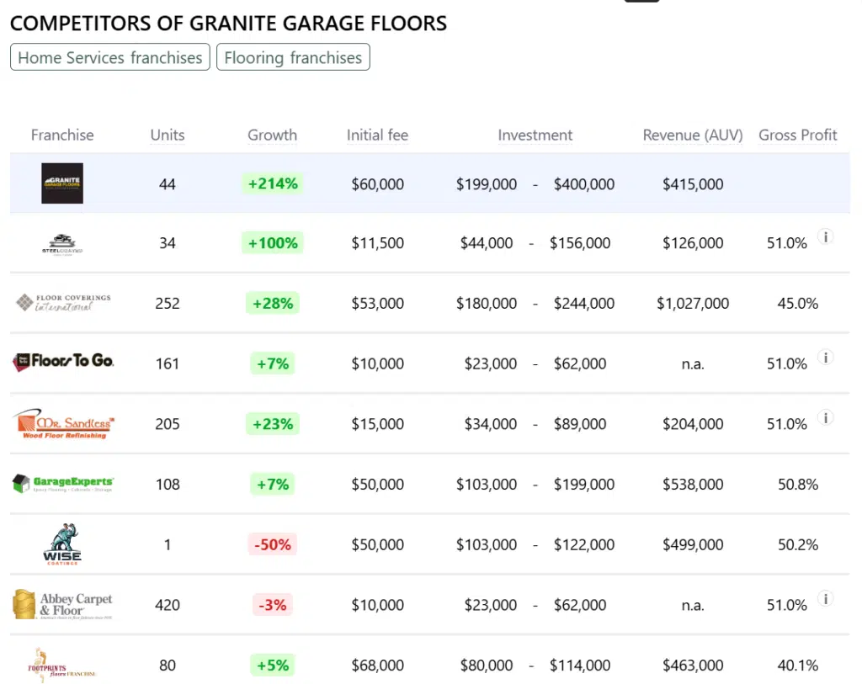
Task: Click the -50% growth badge
Action: click(273, 544)
